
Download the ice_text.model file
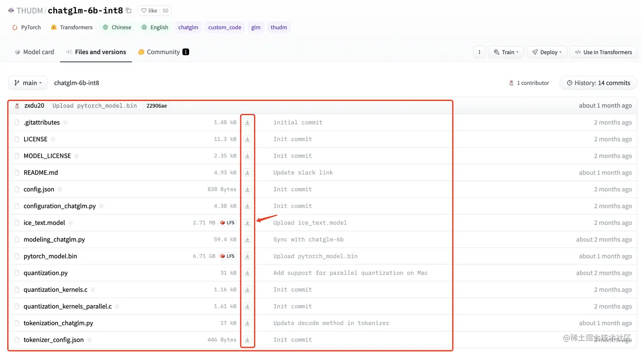[x=247, y=223]
